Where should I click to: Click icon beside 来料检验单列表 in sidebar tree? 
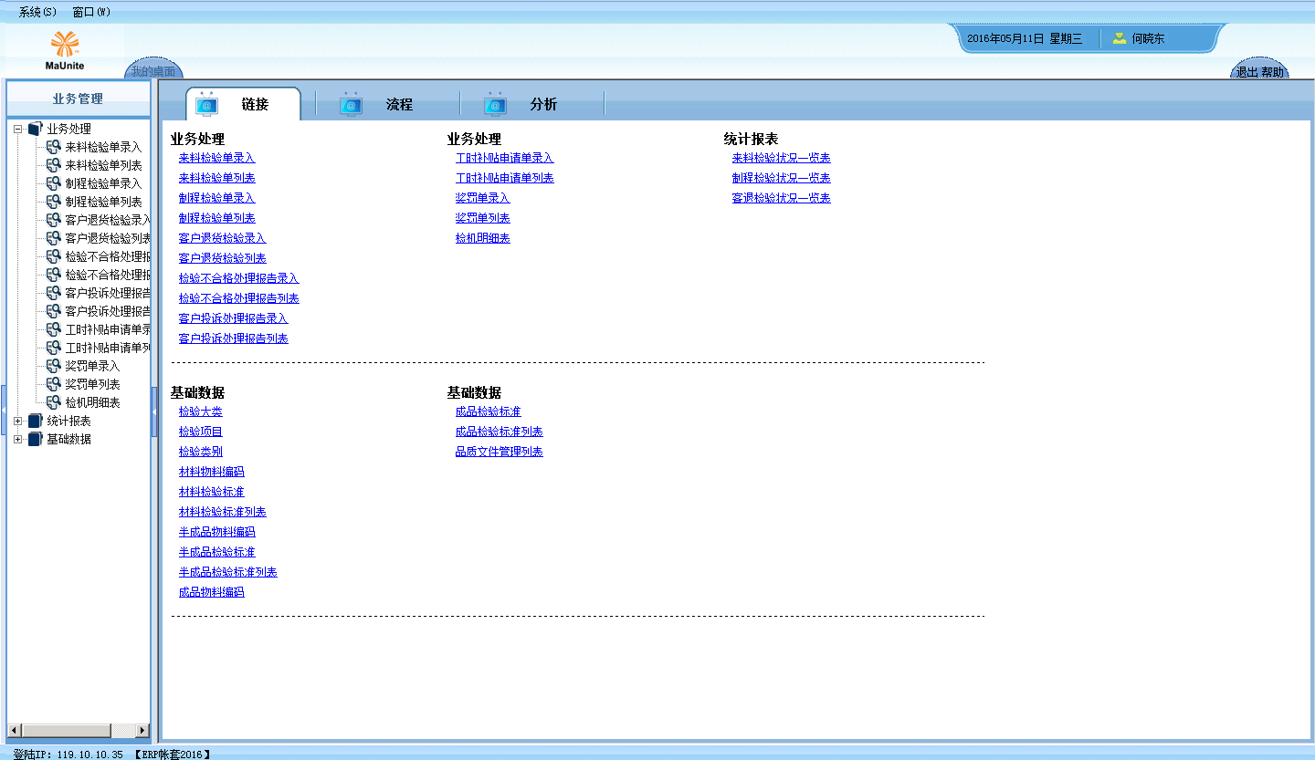(54, 165)
